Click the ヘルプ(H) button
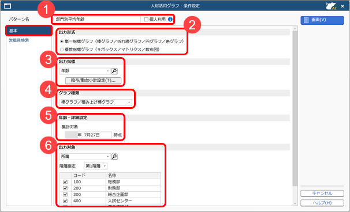Screen dimensions: 350x212 tap(322, 203)
